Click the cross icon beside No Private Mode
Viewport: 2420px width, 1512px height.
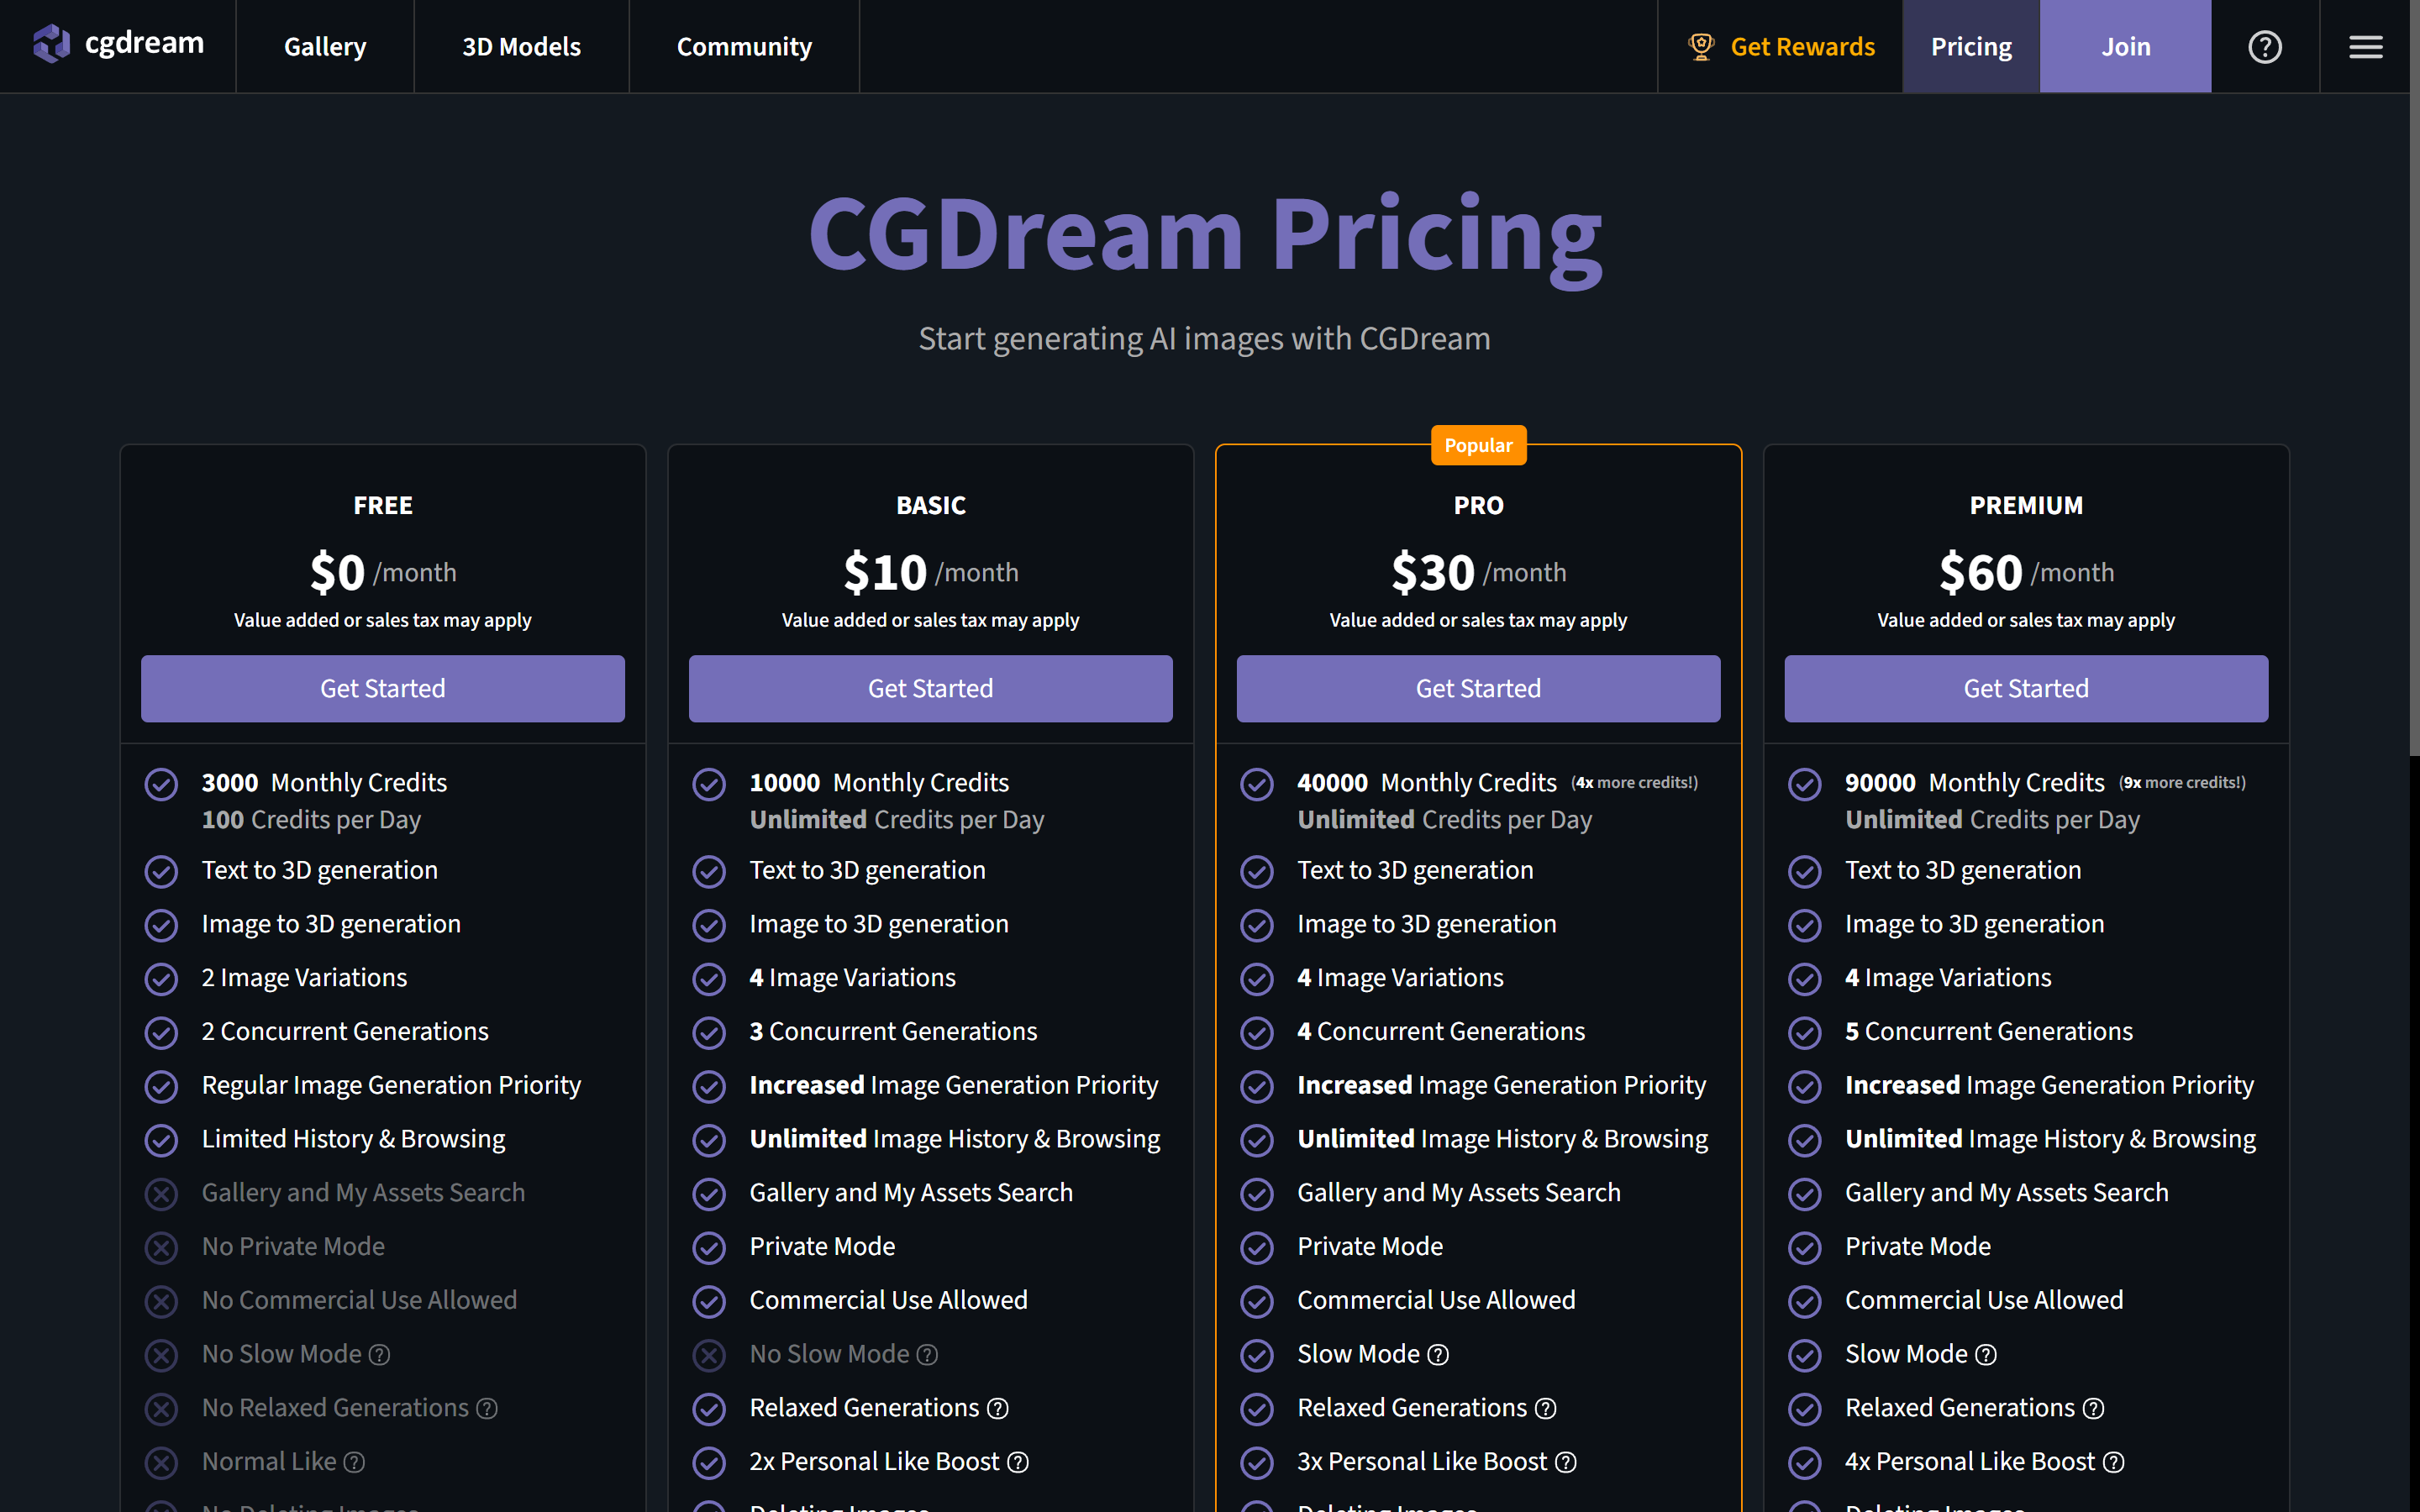pyautogui.click(x=161, y=1247)
